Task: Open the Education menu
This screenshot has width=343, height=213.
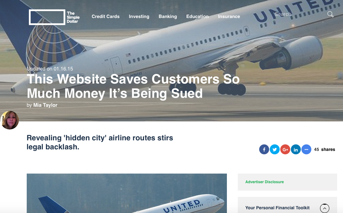Action: click(197, 16)
